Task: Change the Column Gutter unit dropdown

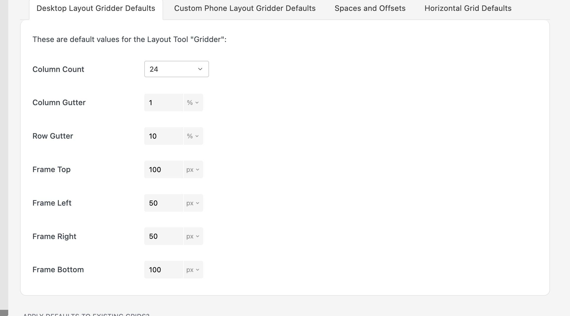Action: pyautogui.click(x=193, y=102)
